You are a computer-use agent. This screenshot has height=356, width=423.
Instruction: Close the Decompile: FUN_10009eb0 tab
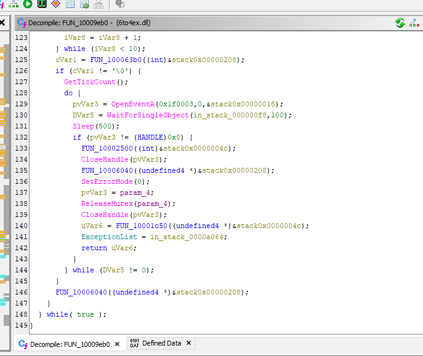(x=117, y=344)
